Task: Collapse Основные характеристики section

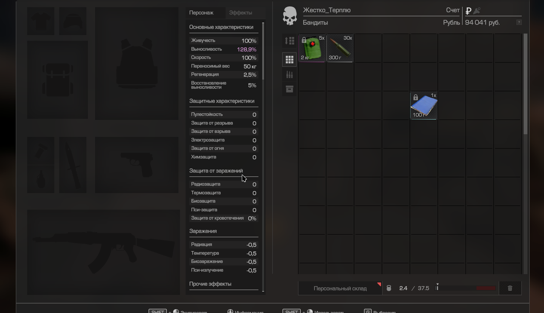Action: coord(221,27)
